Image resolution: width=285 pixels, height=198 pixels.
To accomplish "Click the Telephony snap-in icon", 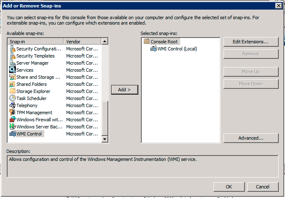I will coord(13,105).
